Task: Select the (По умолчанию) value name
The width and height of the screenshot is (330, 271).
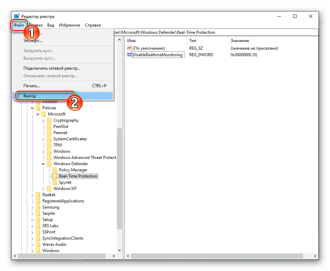Action: tap(149, 48)
